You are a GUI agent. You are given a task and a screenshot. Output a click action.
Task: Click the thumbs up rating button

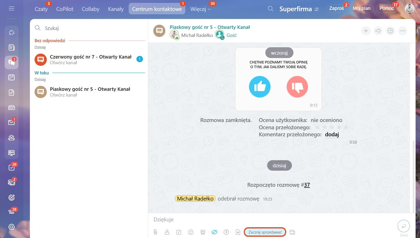click(260, 87)
